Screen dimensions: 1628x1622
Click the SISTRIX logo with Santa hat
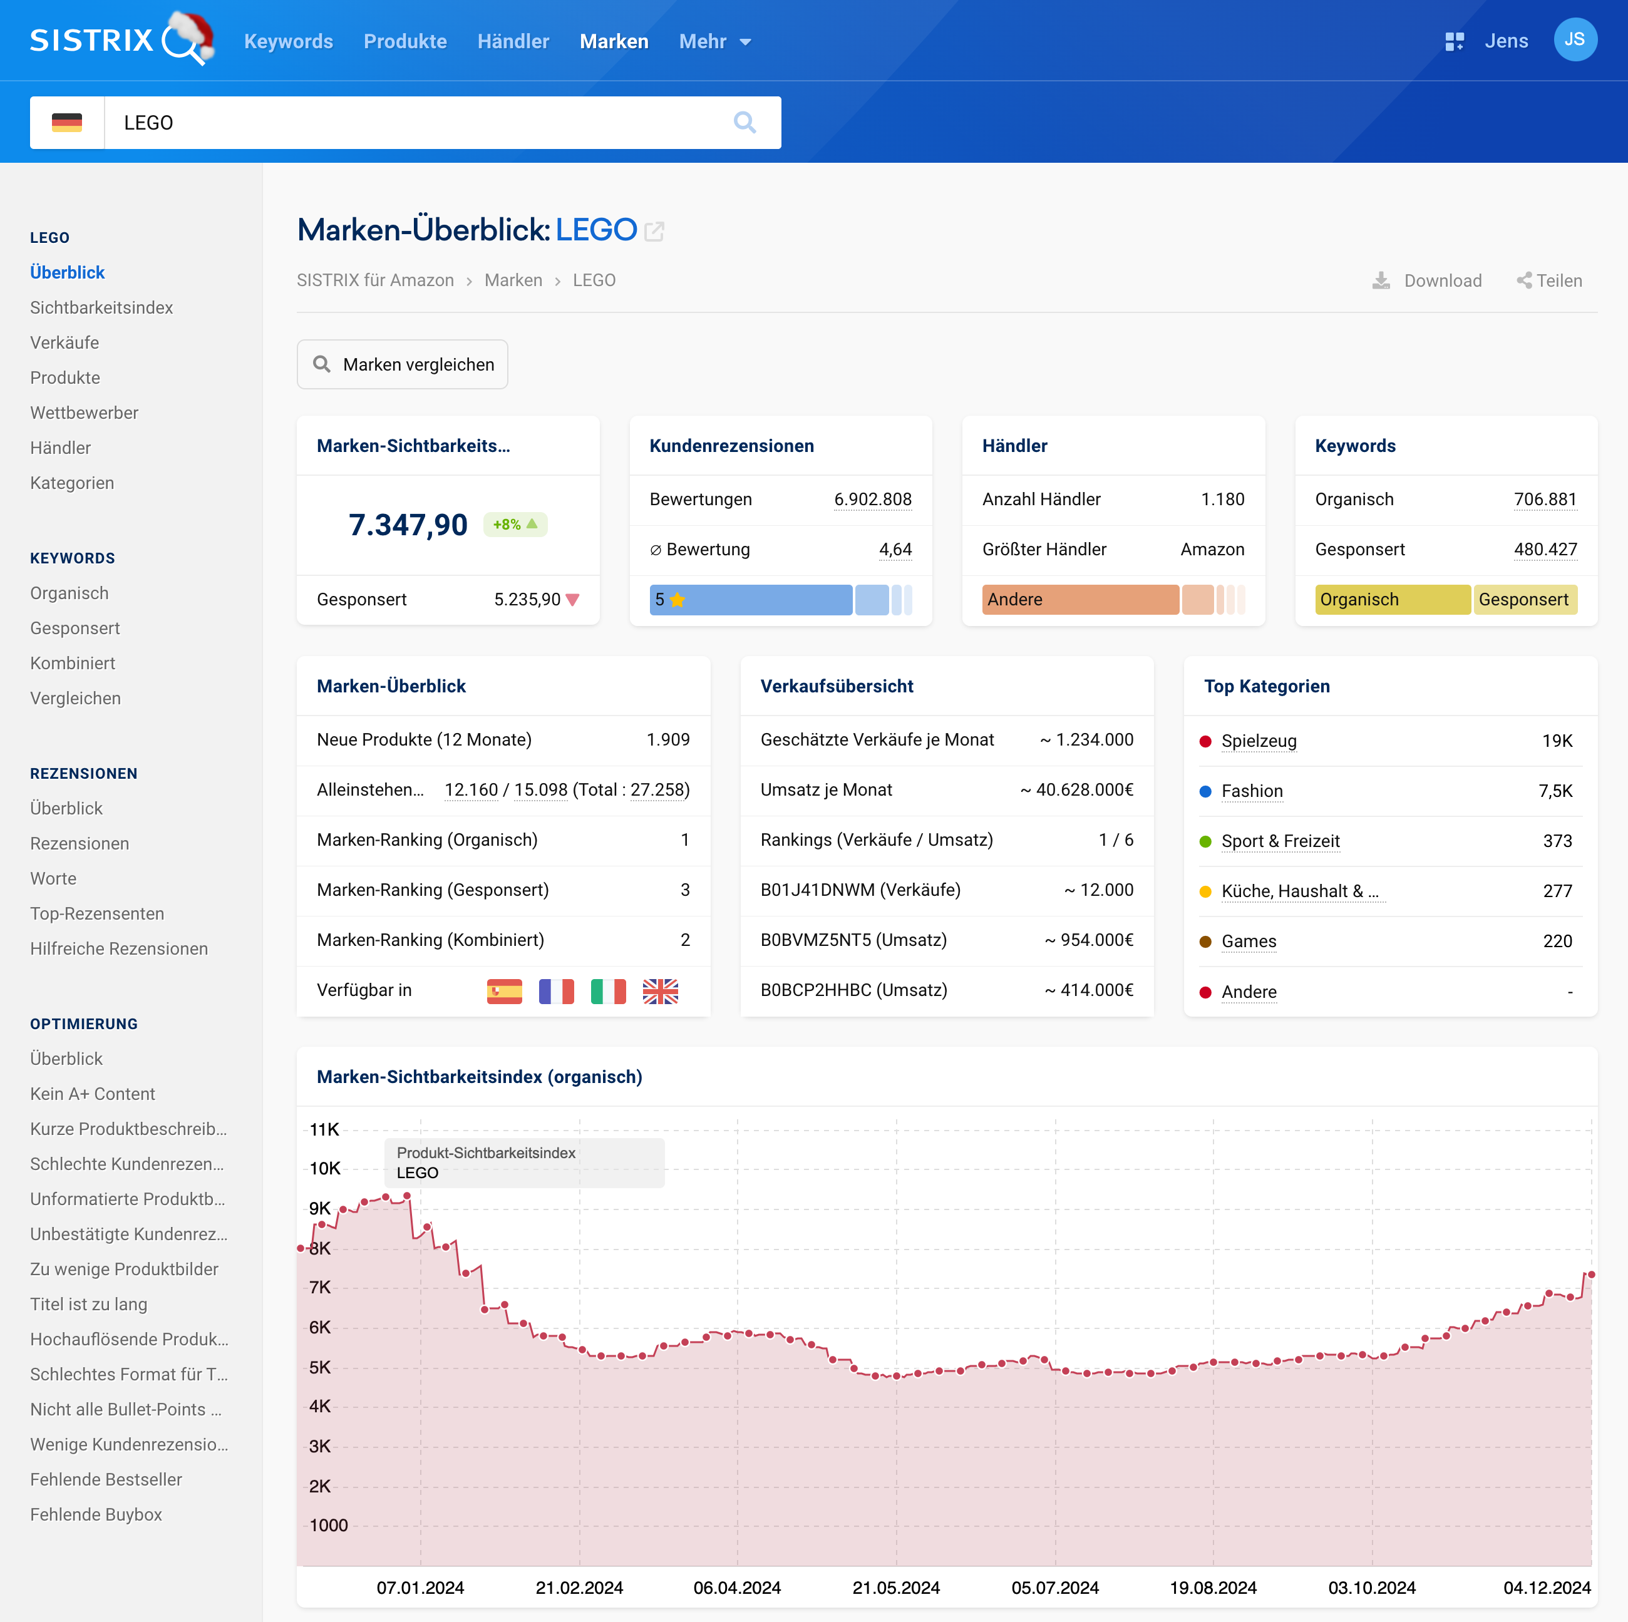click(121, 39)
